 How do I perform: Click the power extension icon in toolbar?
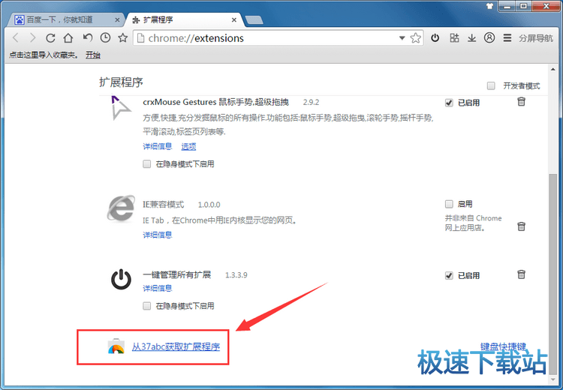(435, 37)
